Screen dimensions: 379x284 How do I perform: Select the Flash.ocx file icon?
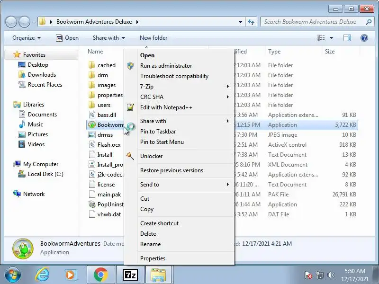(x=92, y=145)
